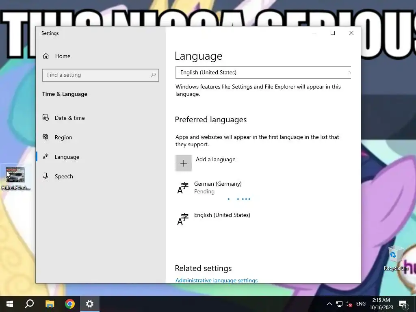Click the Time & Language heading
Screen dimensions: 416x312
pyautogui.click(x=65, y=94)
